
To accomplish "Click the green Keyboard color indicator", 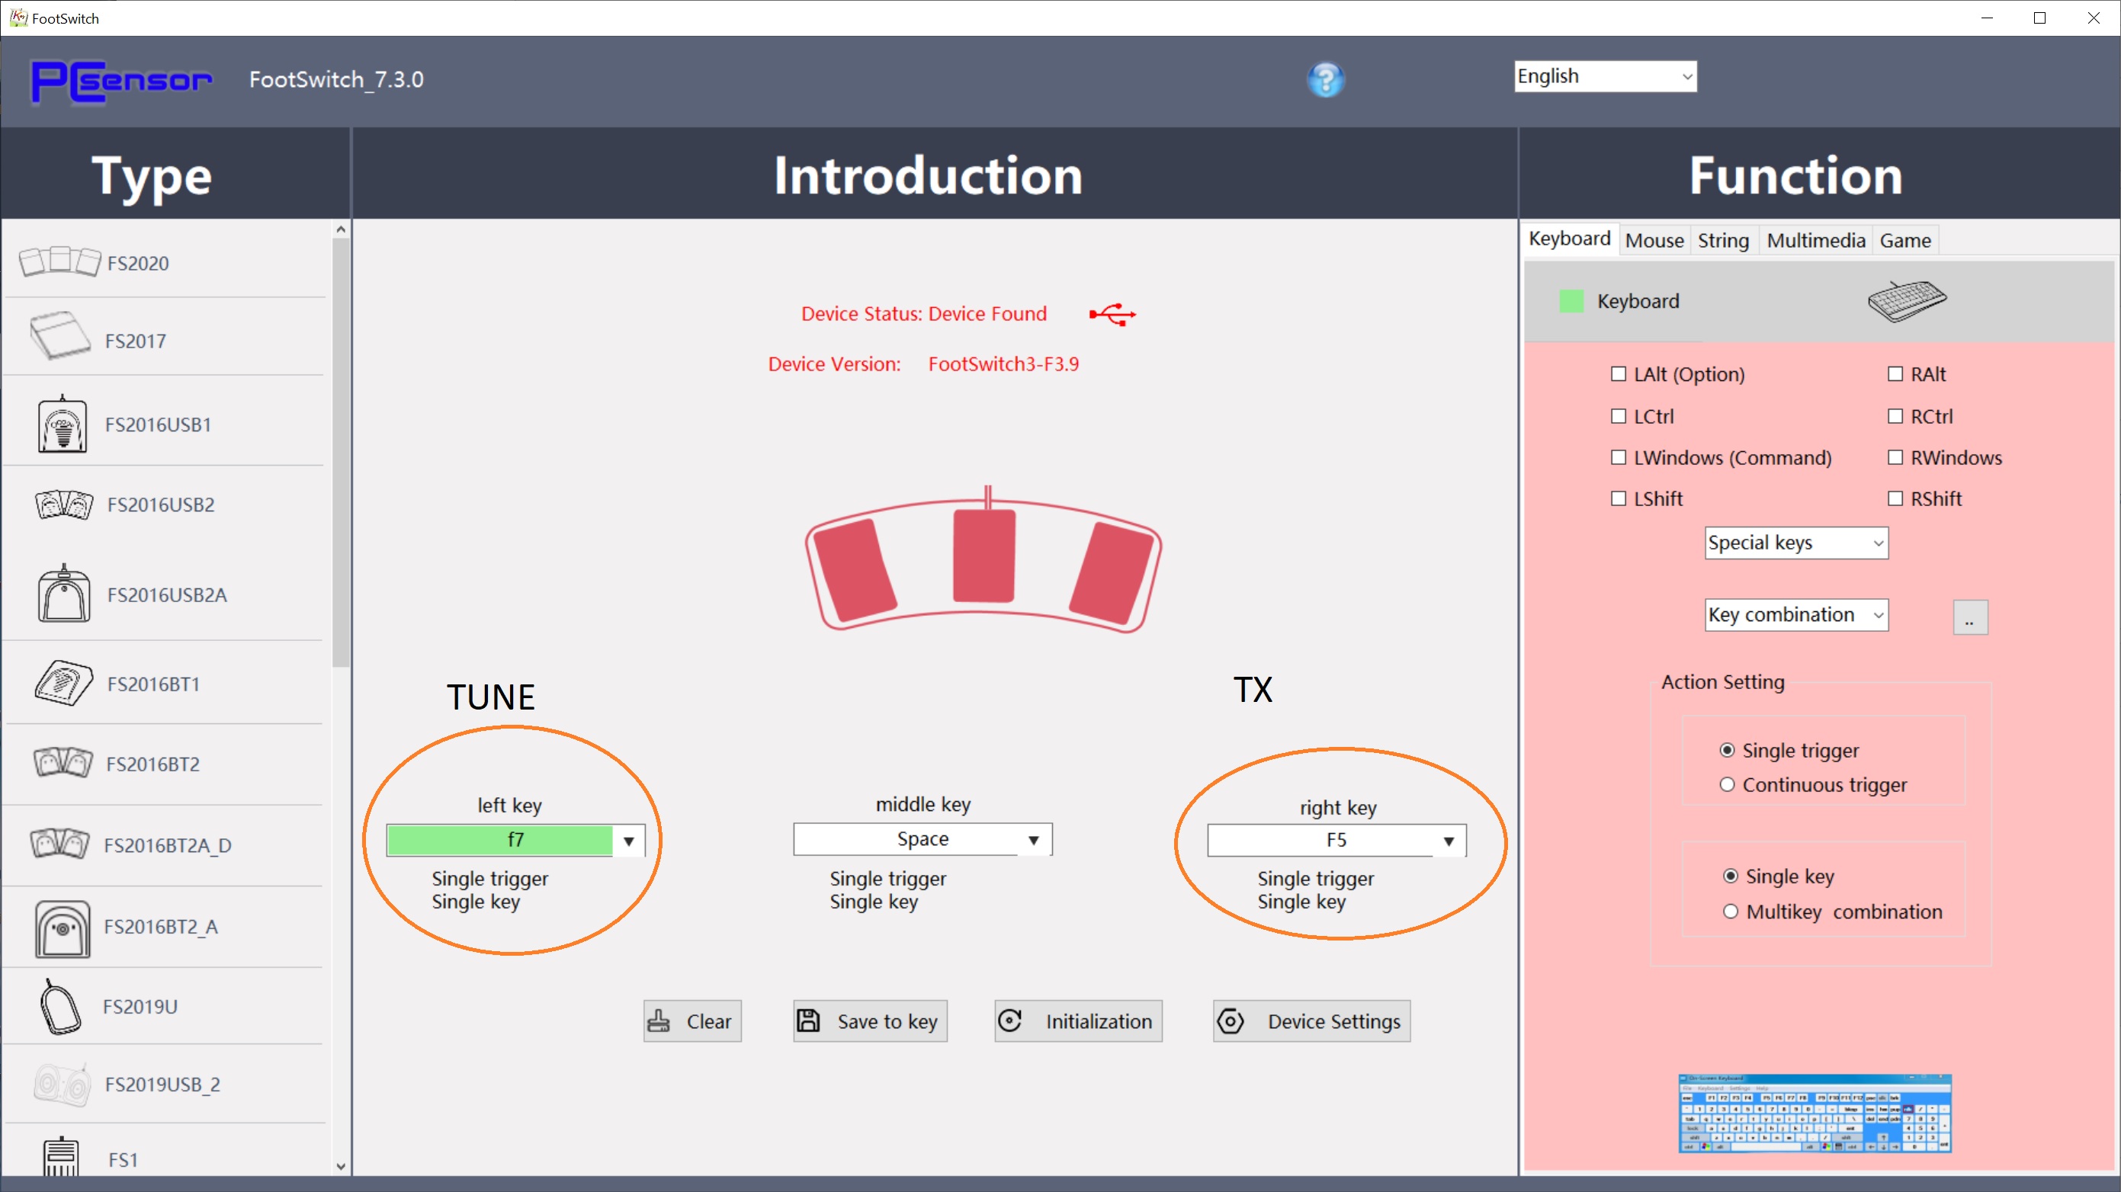I will click(1571, 301).
